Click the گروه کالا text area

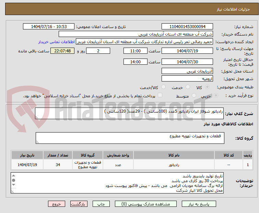click(x=130, y=138)
